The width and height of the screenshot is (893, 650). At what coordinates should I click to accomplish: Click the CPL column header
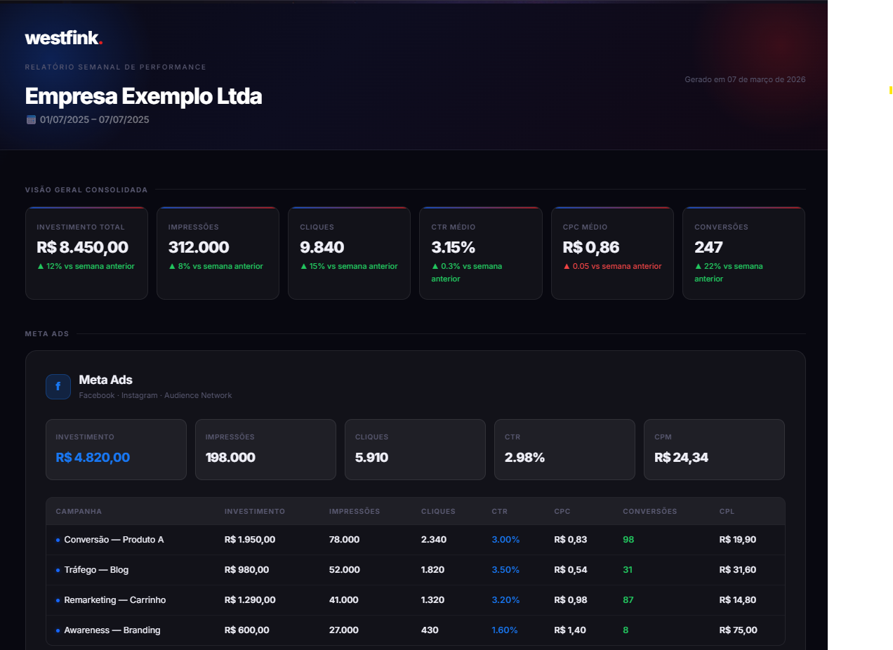coord(727,511)
